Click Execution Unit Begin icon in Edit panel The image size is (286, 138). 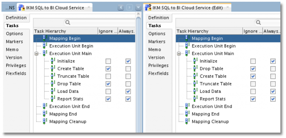pos(187,46)
